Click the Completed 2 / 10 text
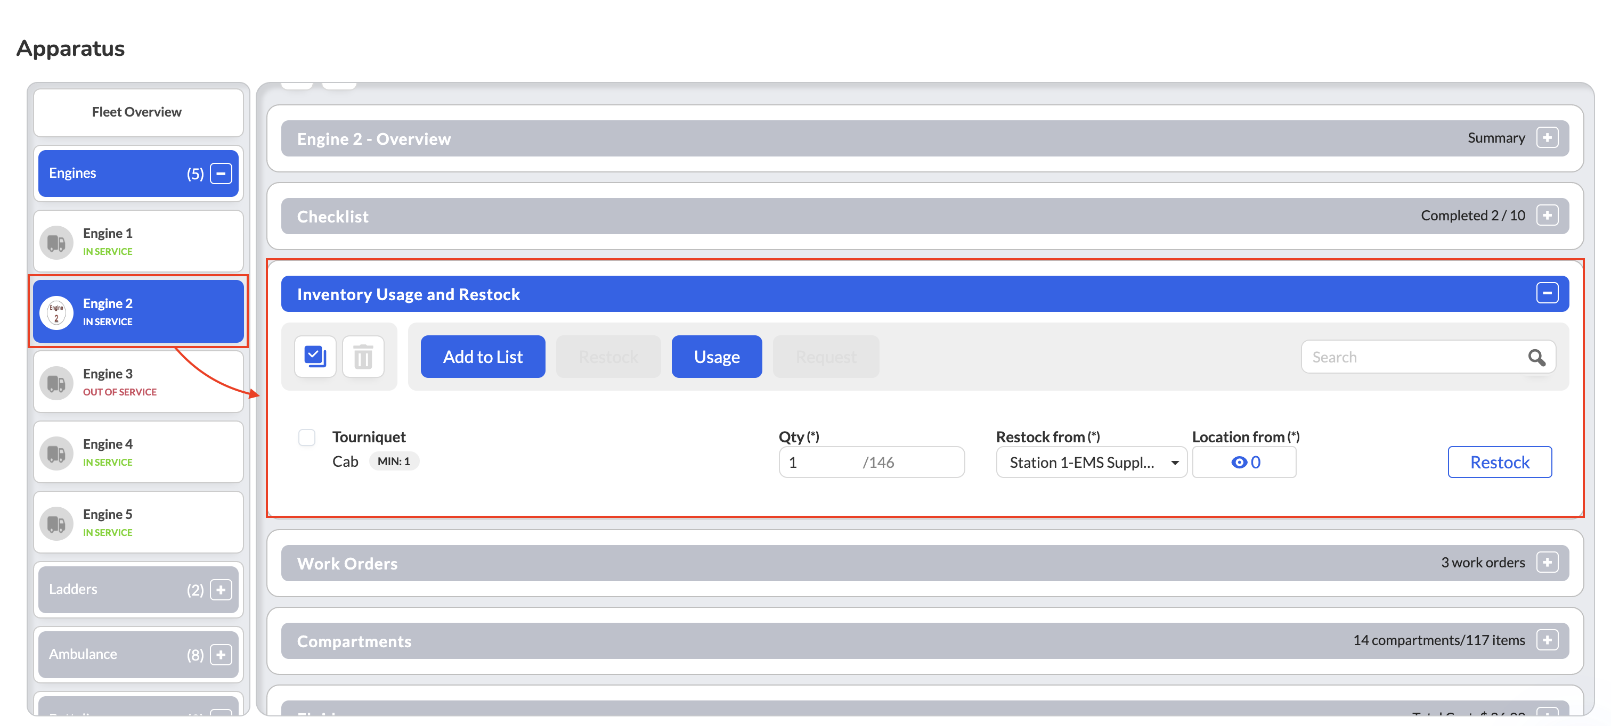This screenshot has width=1611, height=726. coord(1473,216)
